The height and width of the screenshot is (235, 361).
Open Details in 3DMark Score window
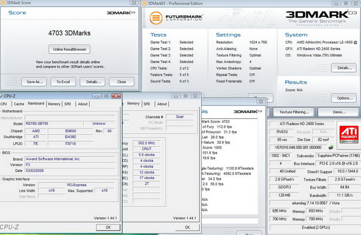tap(93, 82)
